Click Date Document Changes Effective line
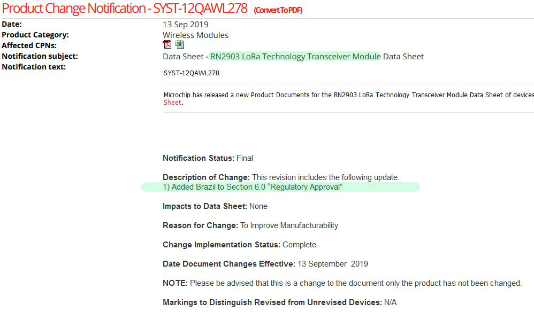Screen dimensions: 534x312 265,264
